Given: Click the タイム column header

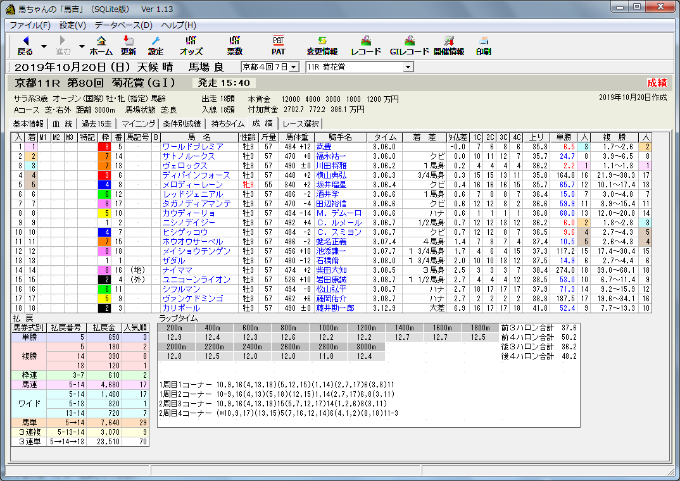Looking at the screenshot, I should pos(385,137).
